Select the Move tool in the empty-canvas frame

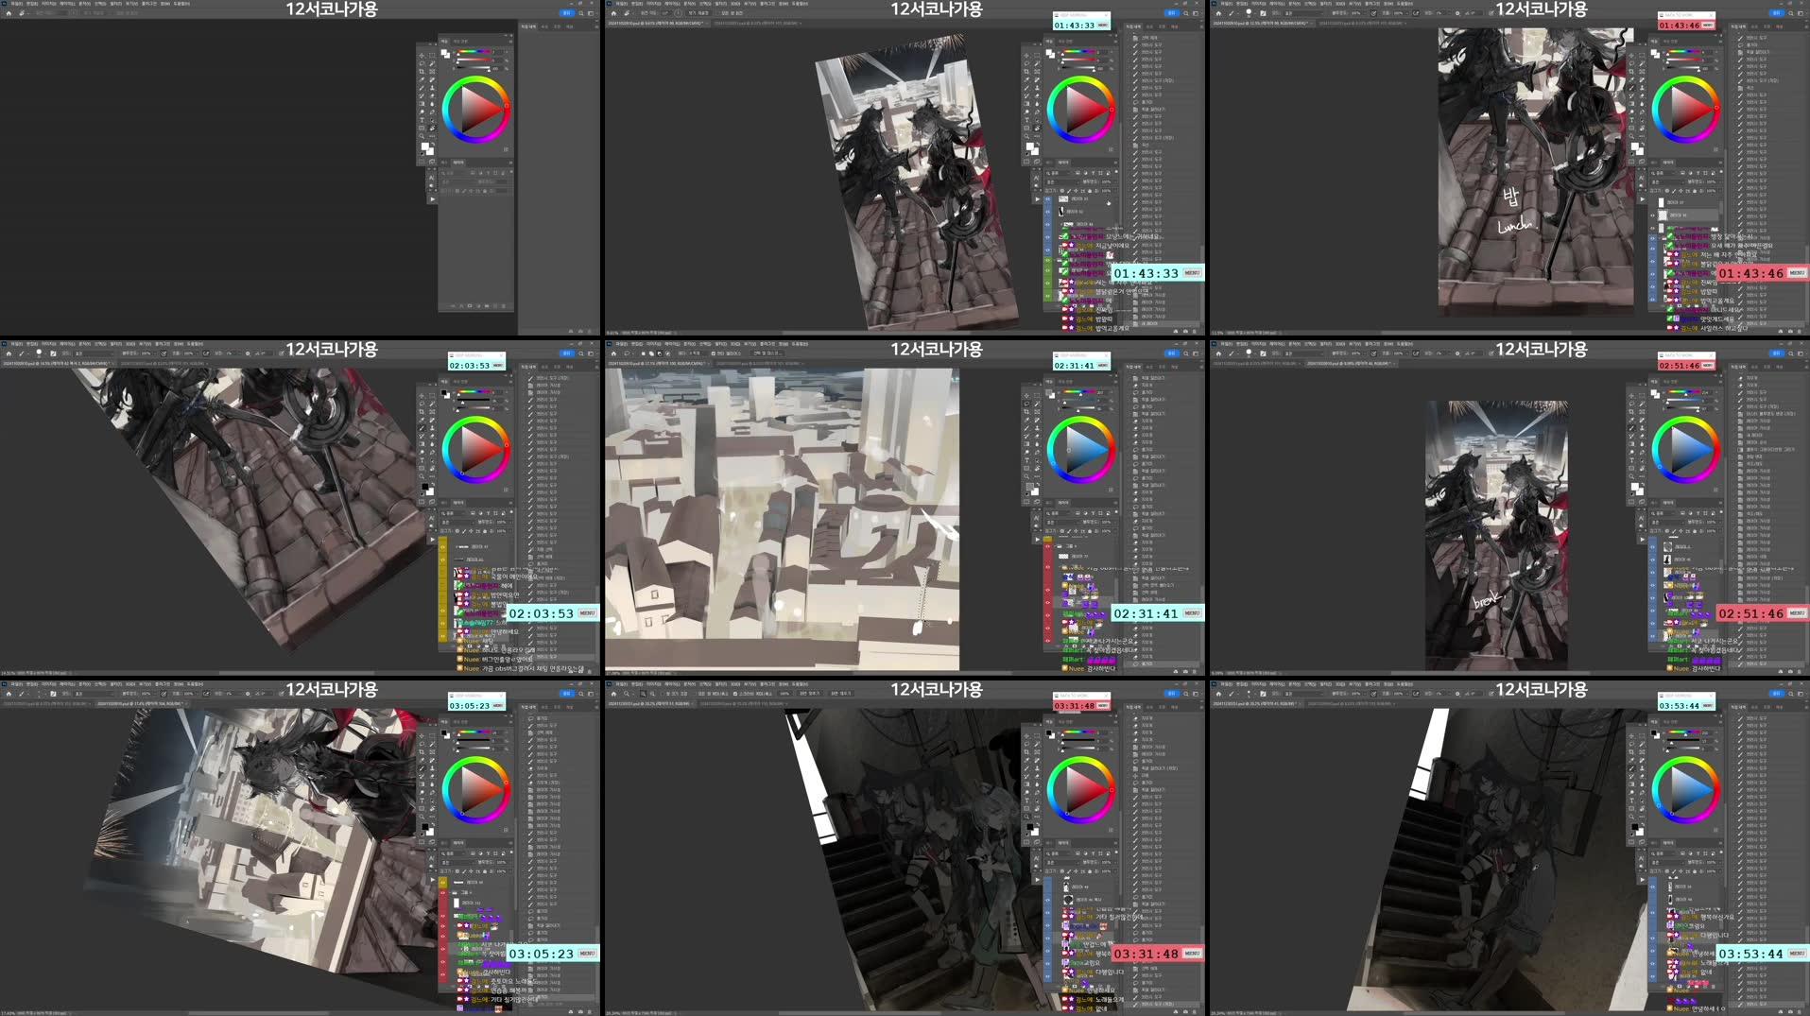pyautogui.click(x=422, y=56)
